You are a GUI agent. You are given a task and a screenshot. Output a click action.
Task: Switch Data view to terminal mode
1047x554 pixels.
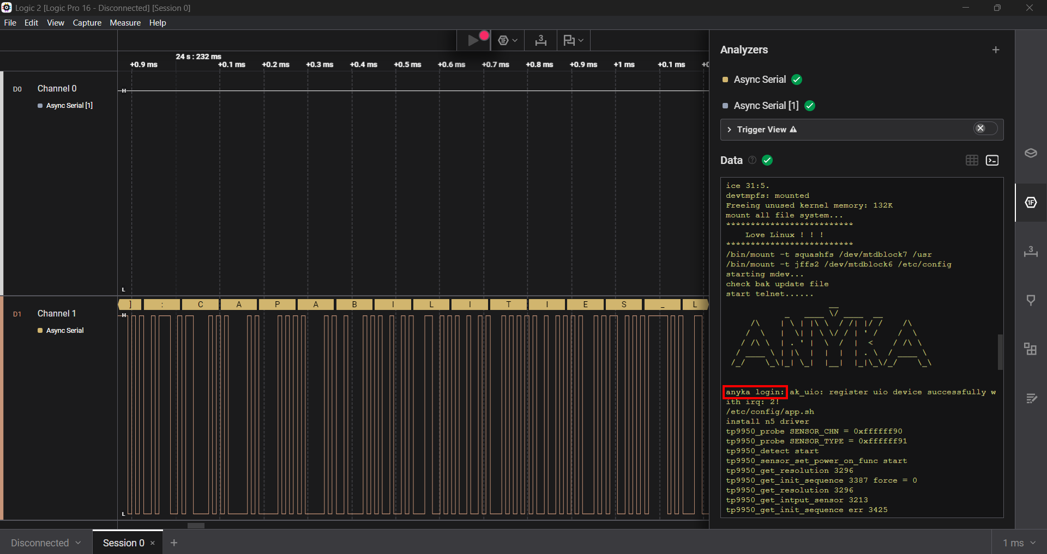992,160
